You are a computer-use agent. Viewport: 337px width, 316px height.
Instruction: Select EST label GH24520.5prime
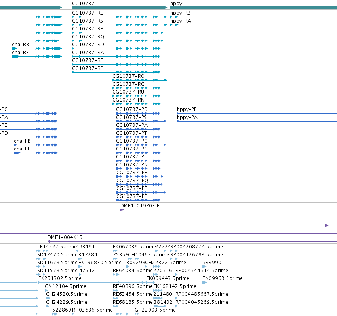pos(67,294)
